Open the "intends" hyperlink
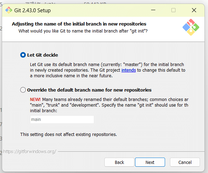The width and height of the screenshot is (208, 173). [x=128, y=70]
